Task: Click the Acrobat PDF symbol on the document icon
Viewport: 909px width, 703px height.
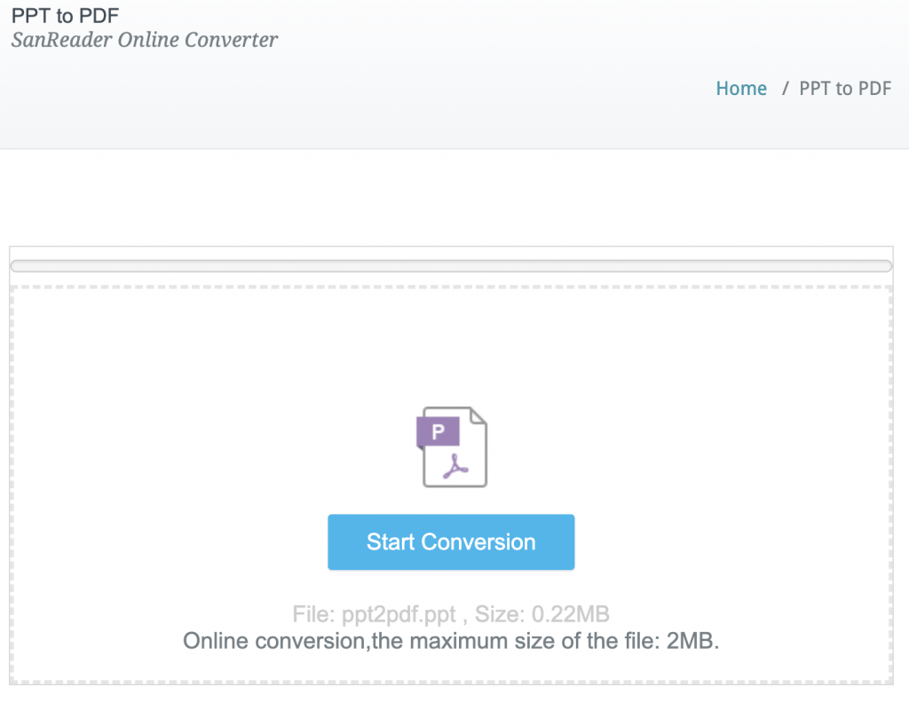Action: (456, 466)
